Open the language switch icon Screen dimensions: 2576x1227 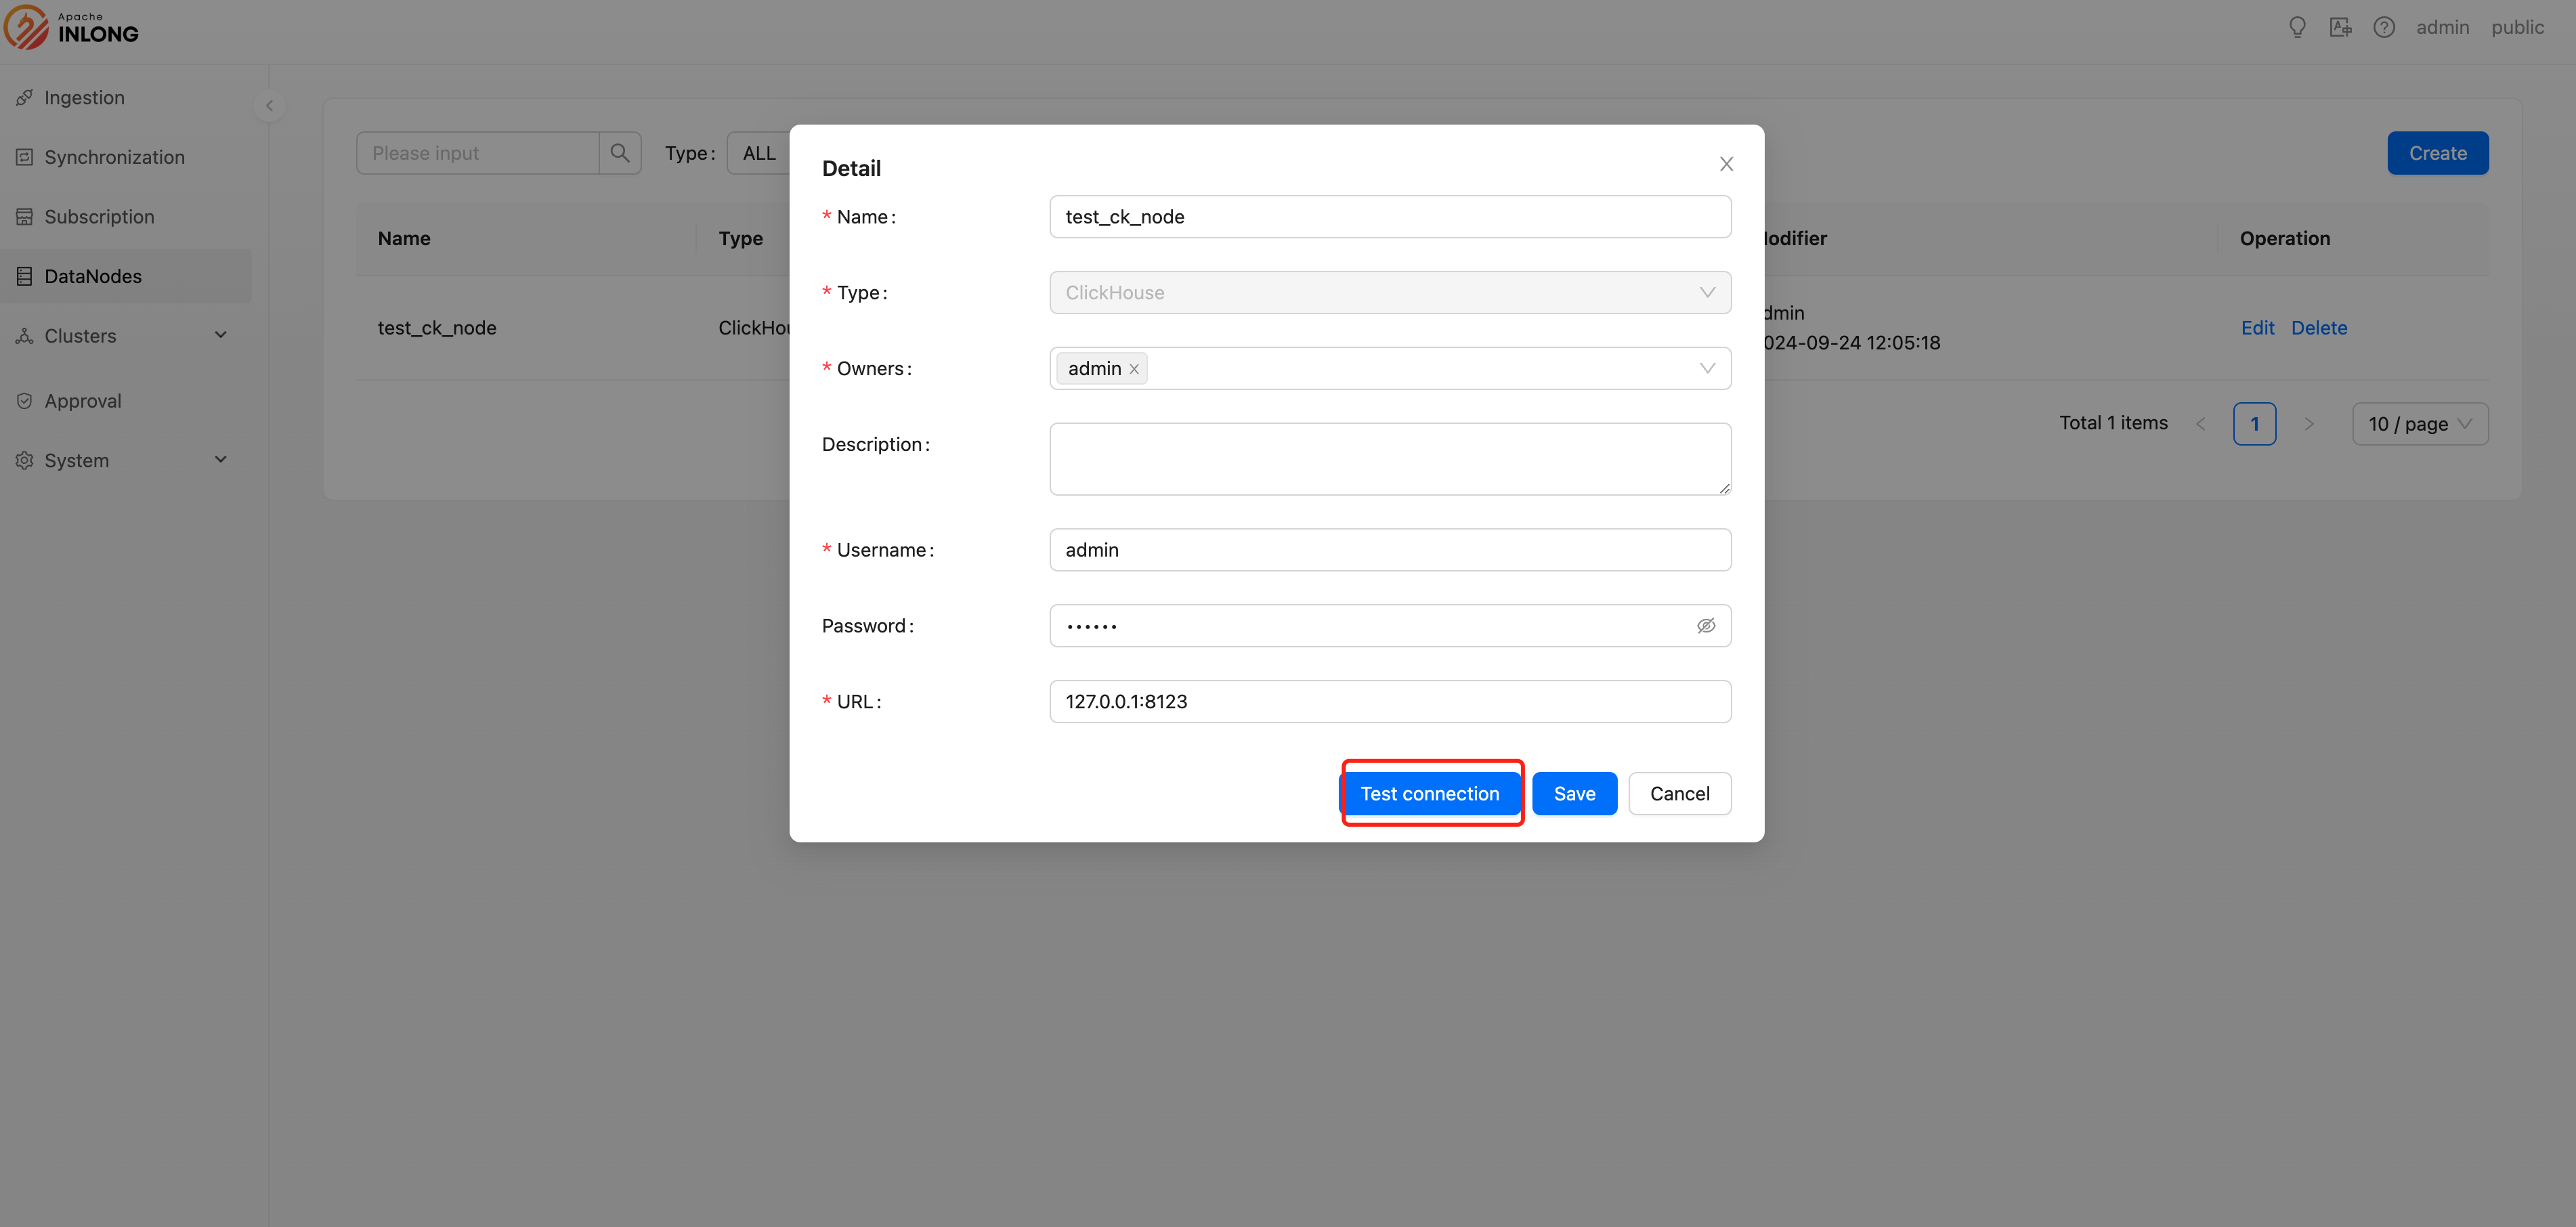pos(2341,27)
